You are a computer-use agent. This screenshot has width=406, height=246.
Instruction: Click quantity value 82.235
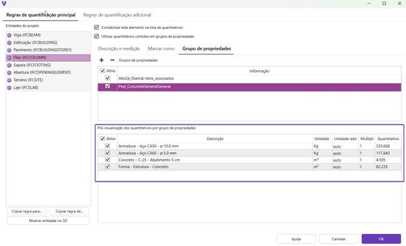click(x=382, y=167)
